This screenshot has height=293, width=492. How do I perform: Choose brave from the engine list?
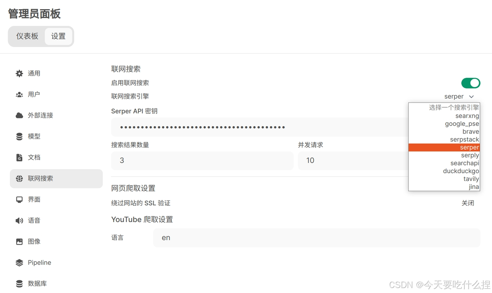[x=444, y=131]
